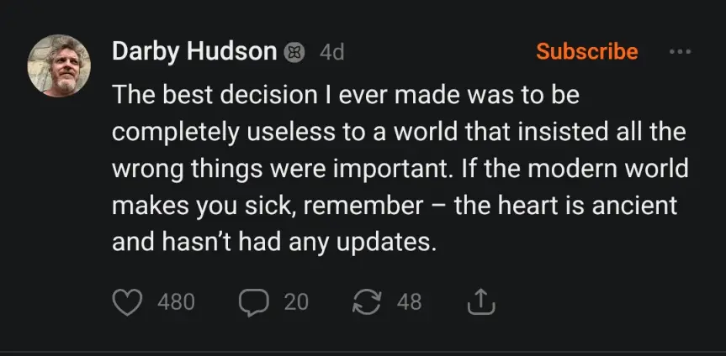
Task: Open the three-dot more options menu
Action: click(678, 52)
